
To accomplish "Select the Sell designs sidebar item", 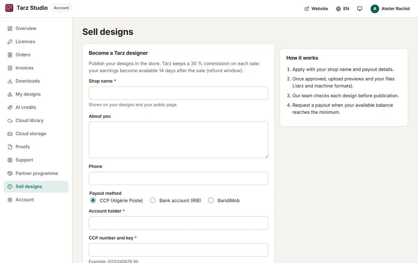I will [x=36, y=187].
